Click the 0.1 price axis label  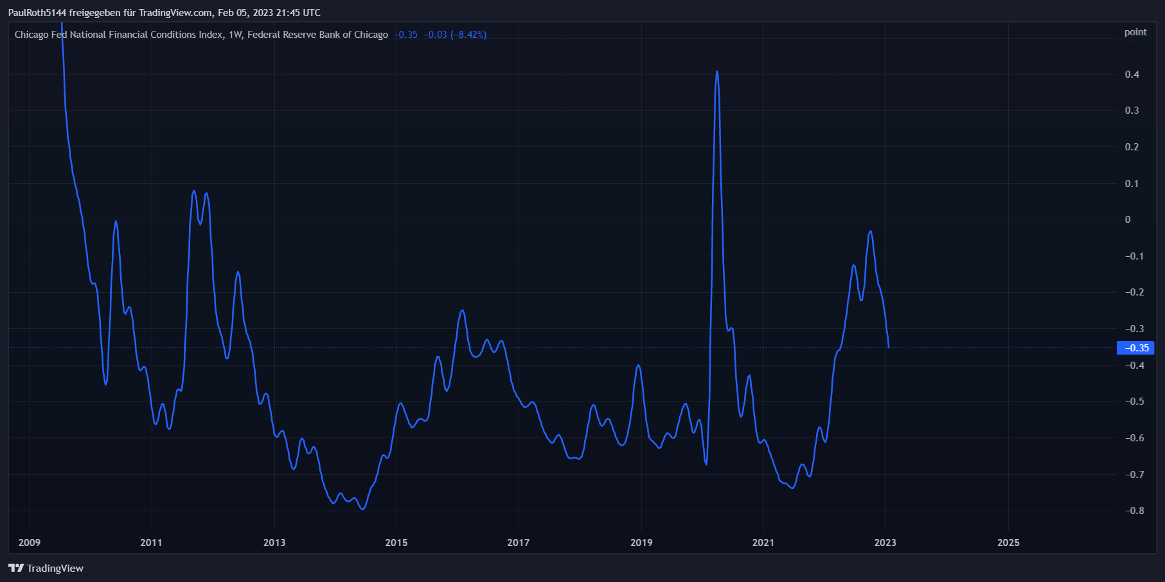point(1132,184)
